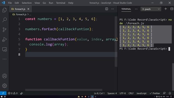174x98 pixels.
Task: Click the Prettier status item
Action: click(155, 93)
